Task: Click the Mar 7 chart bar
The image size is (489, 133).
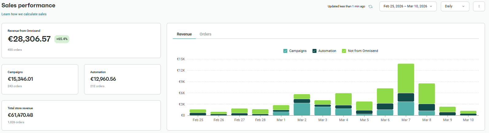Action: pyautogui.click(x=406, y=90)
